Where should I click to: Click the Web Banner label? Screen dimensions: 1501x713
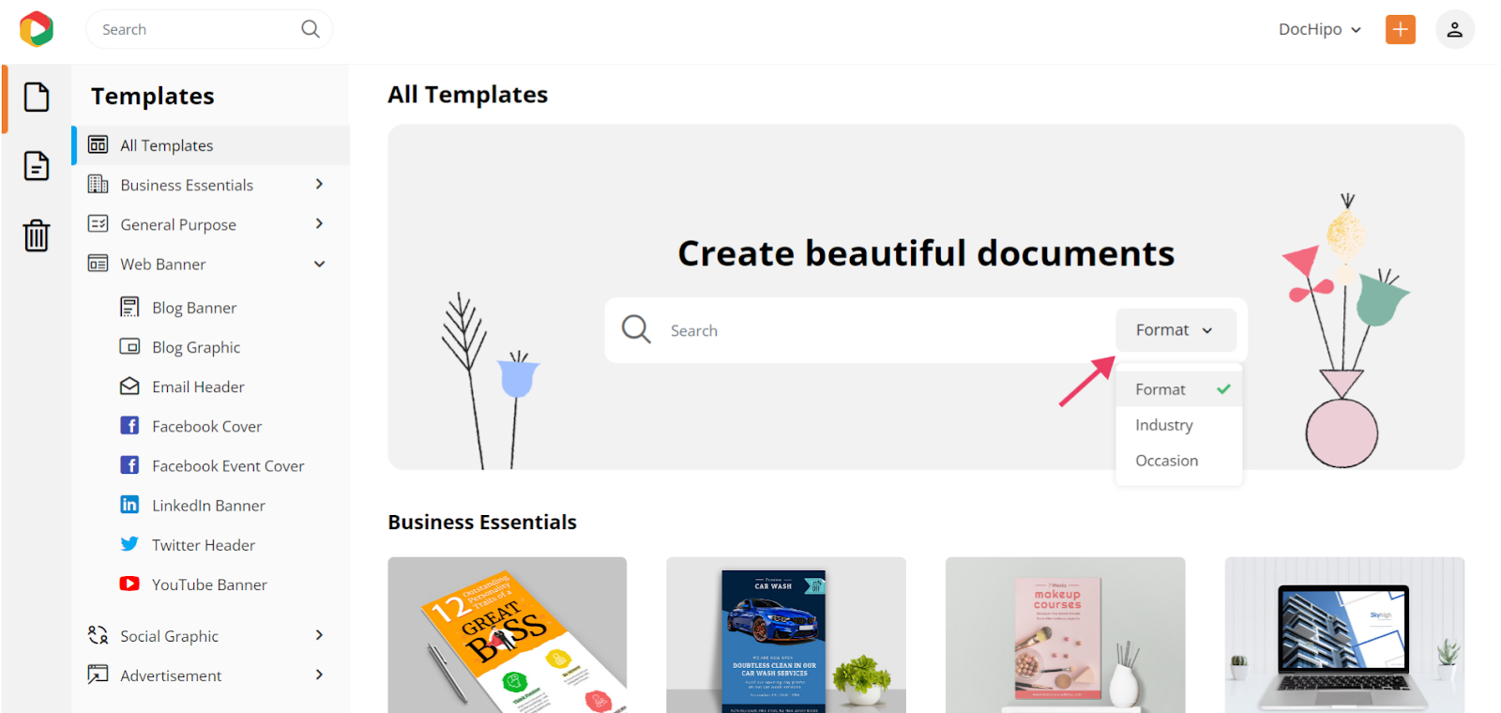pyautogui.click(x=163, y=264)
